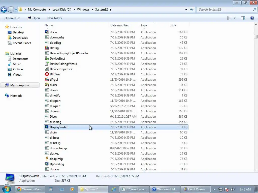Click the dccw application icon
This screenshot has width=258, height=193.
point(47,32)
